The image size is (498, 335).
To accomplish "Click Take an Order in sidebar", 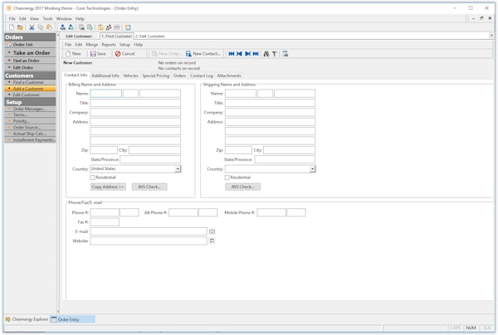I will point(30,53).
